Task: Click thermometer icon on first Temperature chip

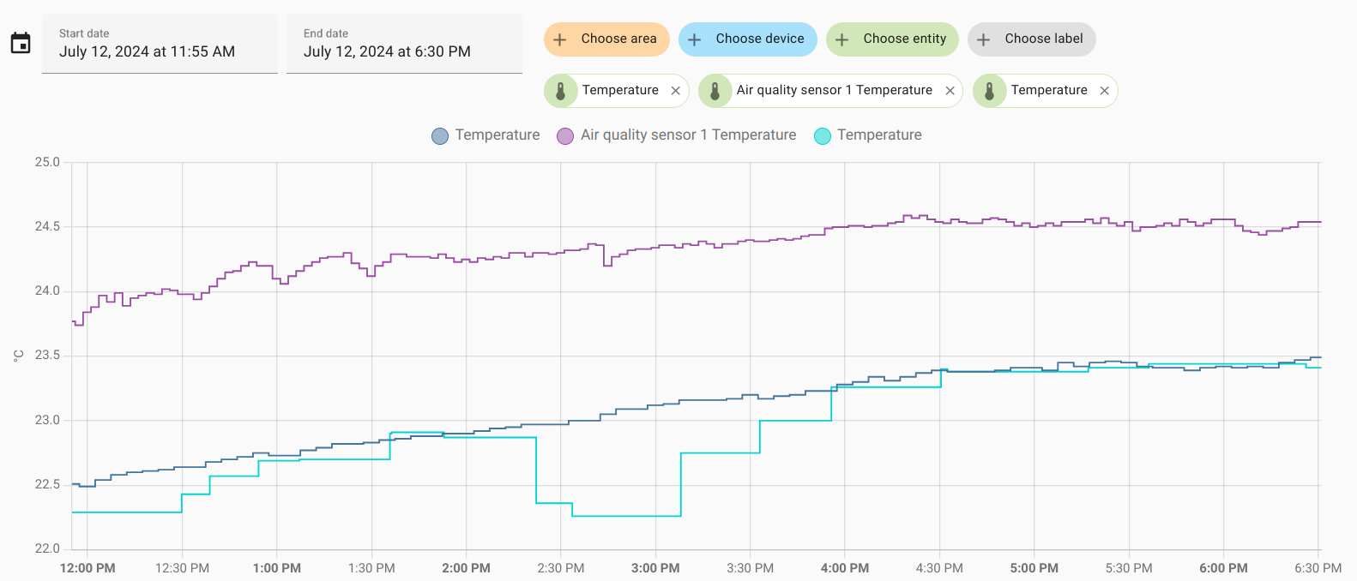Action: click(x=561, y=91)
